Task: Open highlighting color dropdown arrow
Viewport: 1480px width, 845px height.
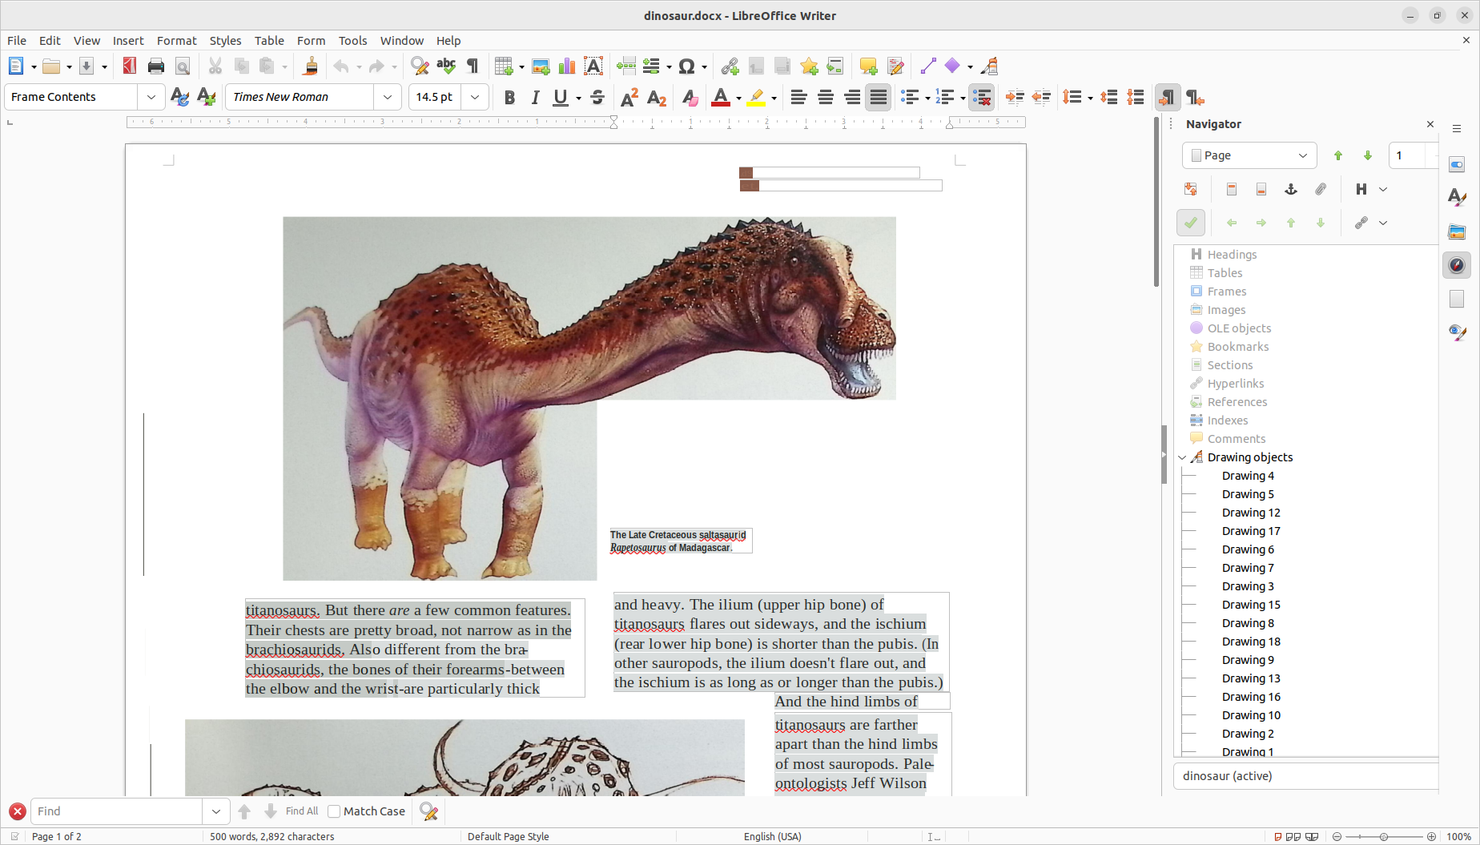Action: [x=774, y=98]
